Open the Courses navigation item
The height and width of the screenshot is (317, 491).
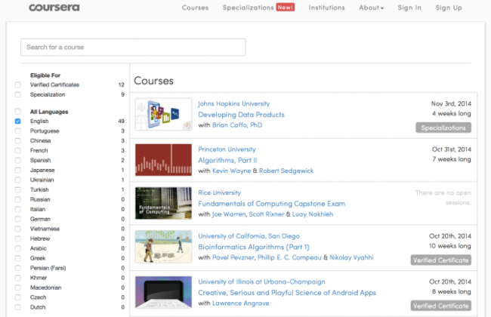(x=195, y=8)
